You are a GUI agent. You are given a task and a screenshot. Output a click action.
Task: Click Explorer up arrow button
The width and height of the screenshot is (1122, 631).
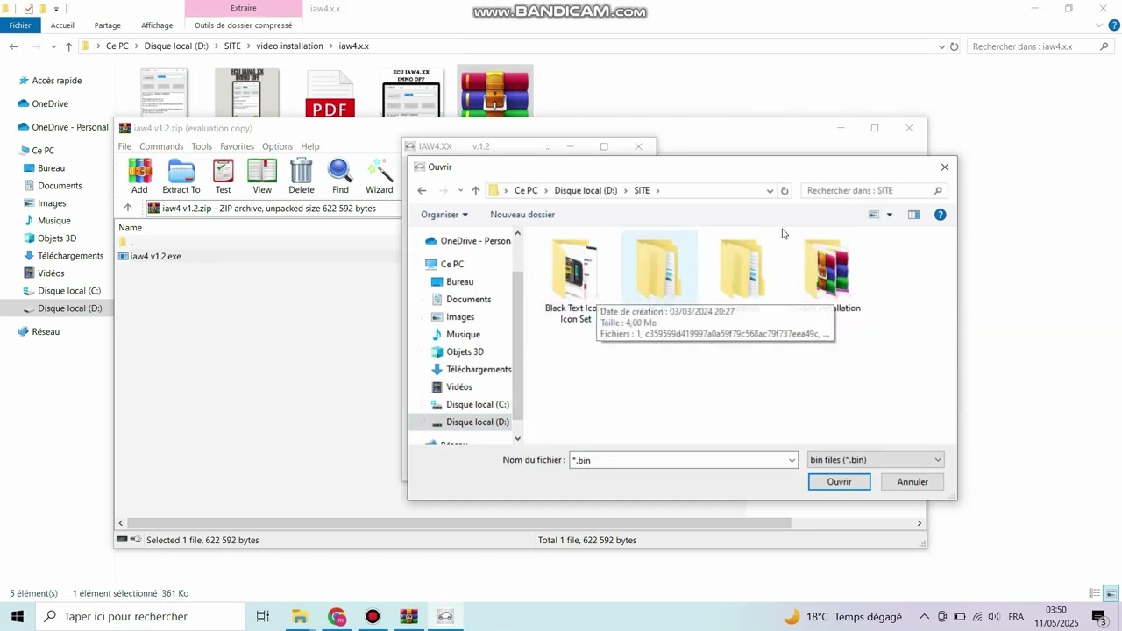click(68, 46)
